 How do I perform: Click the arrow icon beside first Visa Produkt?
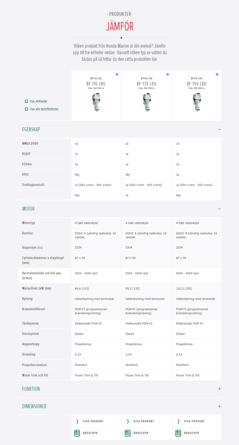coord(77,422)
